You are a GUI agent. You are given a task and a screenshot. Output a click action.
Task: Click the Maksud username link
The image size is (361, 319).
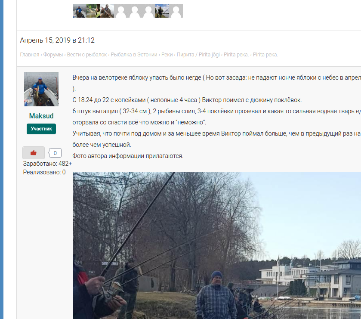click(41, 116)
